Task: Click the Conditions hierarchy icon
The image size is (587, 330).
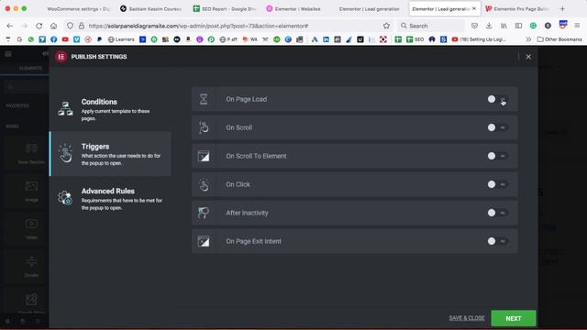Action: (x=65, y=109)
